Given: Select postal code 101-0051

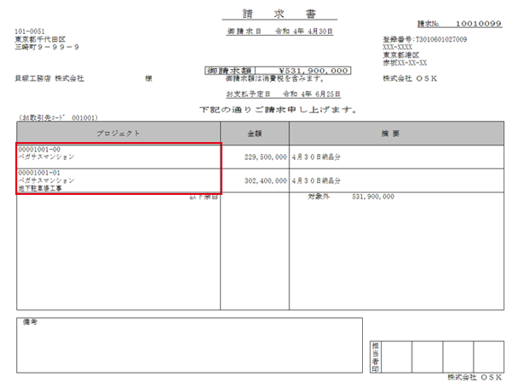Looking at the screenshot, I should tap(30, 31).
